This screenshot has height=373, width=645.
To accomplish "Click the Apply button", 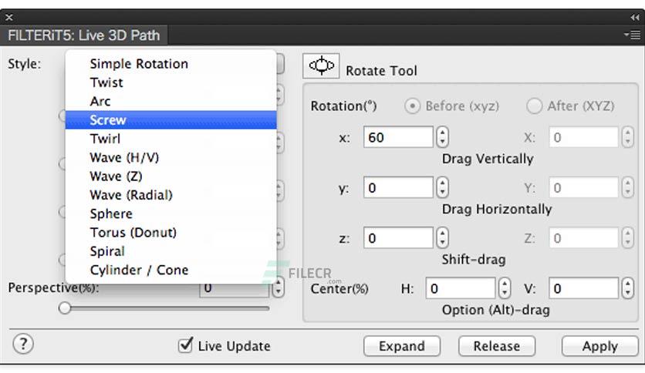I will [x=599, y=346].
